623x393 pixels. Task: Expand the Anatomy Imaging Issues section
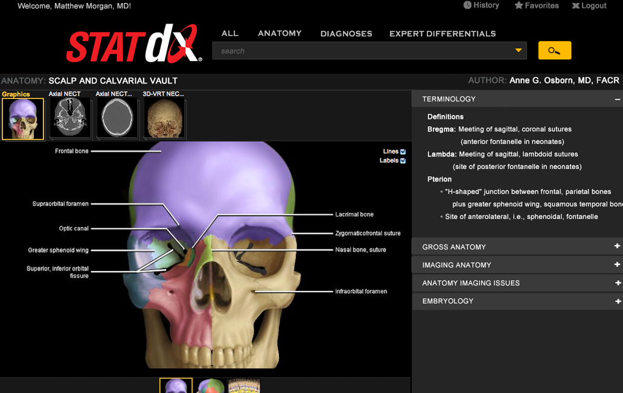point(617,283)
